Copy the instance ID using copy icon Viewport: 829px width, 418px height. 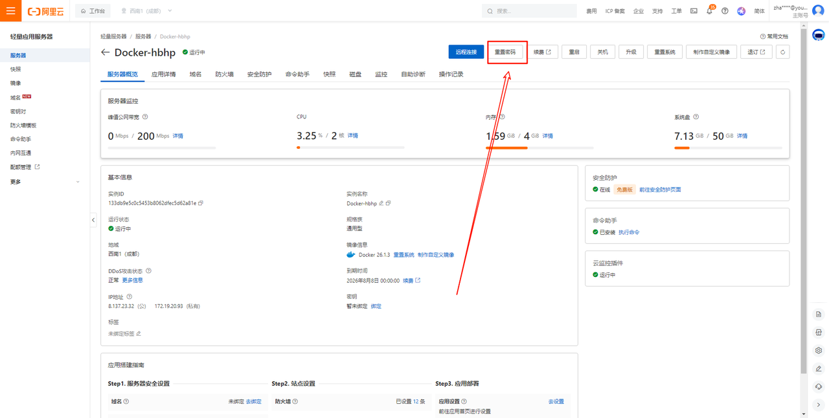(x=201, y=203)
